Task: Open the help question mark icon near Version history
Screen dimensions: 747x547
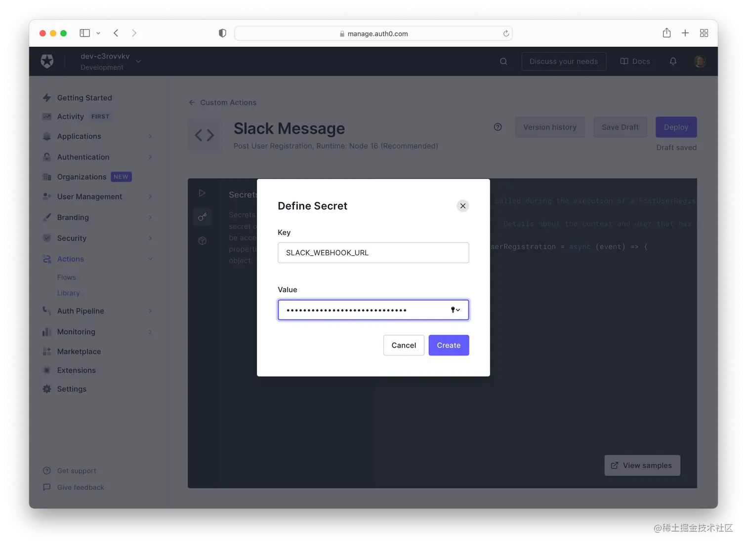Action: pos(498,127)
